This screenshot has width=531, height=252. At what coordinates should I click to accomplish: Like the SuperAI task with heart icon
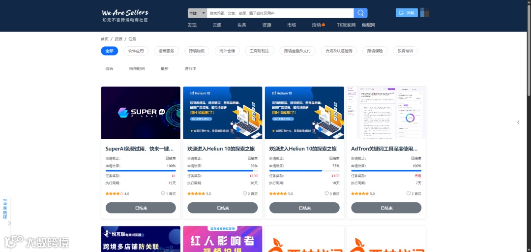click(x=163, y=193)
